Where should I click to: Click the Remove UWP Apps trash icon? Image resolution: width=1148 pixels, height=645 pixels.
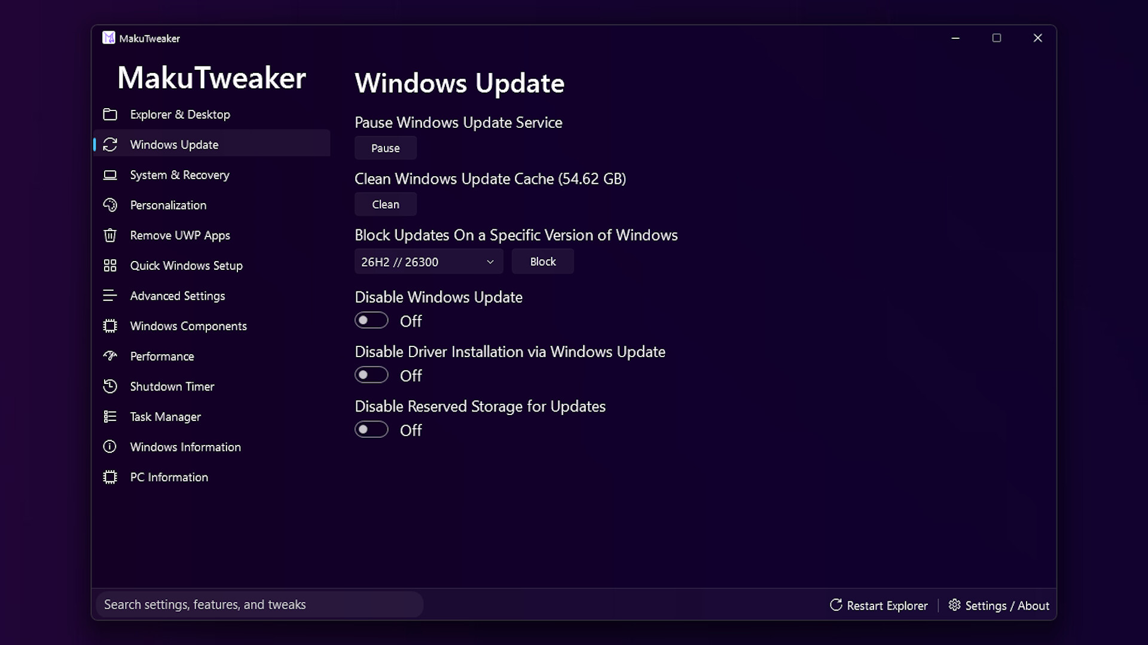point(110,235)
